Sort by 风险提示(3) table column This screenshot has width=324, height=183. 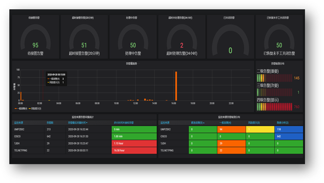[254, 123]
